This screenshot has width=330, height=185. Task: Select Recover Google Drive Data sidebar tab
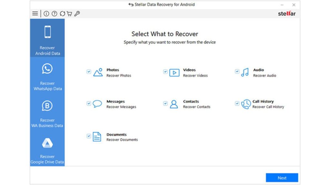[x=47, y=150]
